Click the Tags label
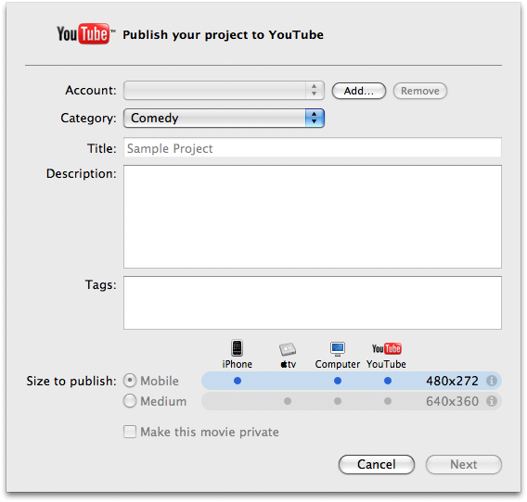This screenshot has width=527, height=502. tap(100, 285)
